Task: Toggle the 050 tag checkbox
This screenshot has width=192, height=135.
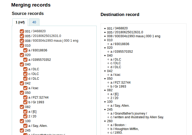Action: point(22,93)
